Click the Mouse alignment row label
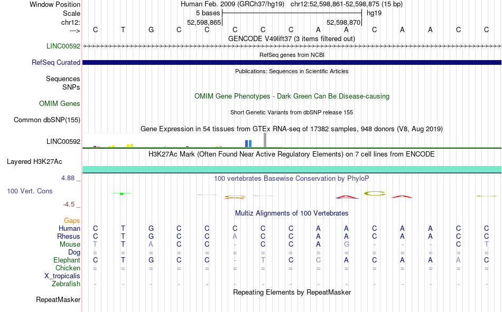 (70, 245)
